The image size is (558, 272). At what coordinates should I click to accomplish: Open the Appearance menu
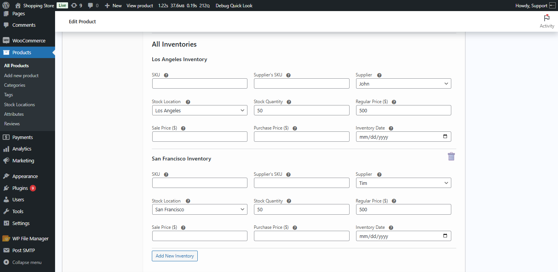pyautogui.click(x=28, y=176)
